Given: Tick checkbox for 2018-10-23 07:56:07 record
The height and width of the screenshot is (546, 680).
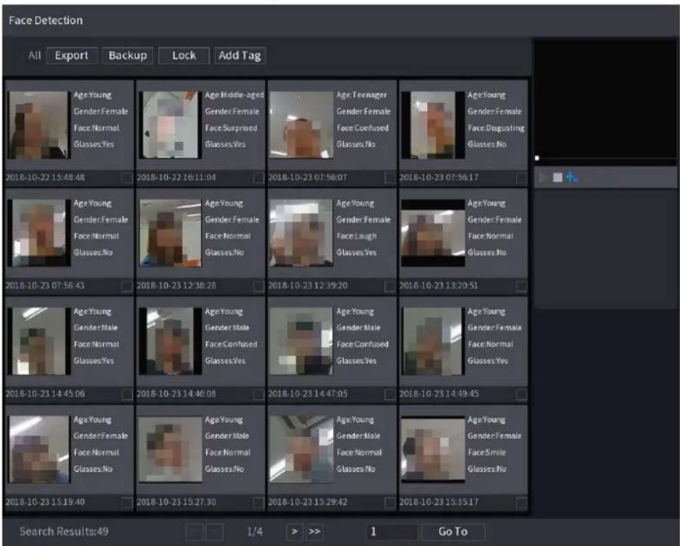Looking at the screenshot, I should [x=390, y=177].
